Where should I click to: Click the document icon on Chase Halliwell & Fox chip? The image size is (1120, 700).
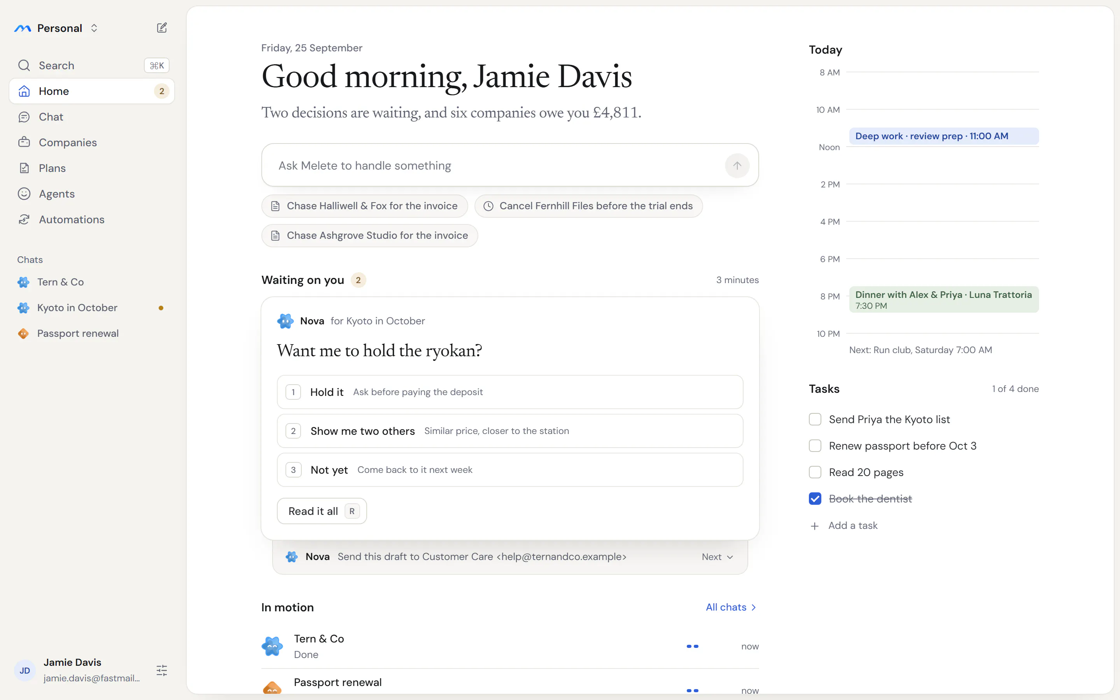point(275,206)
